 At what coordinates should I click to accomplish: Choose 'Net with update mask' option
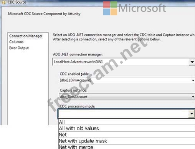click(127, 141)
